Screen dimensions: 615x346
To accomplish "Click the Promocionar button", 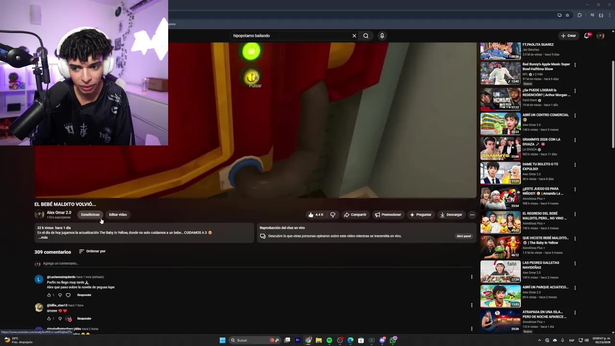I will pos(388,215).
